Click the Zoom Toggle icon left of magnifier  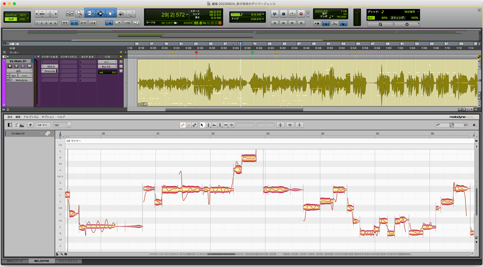70,14
